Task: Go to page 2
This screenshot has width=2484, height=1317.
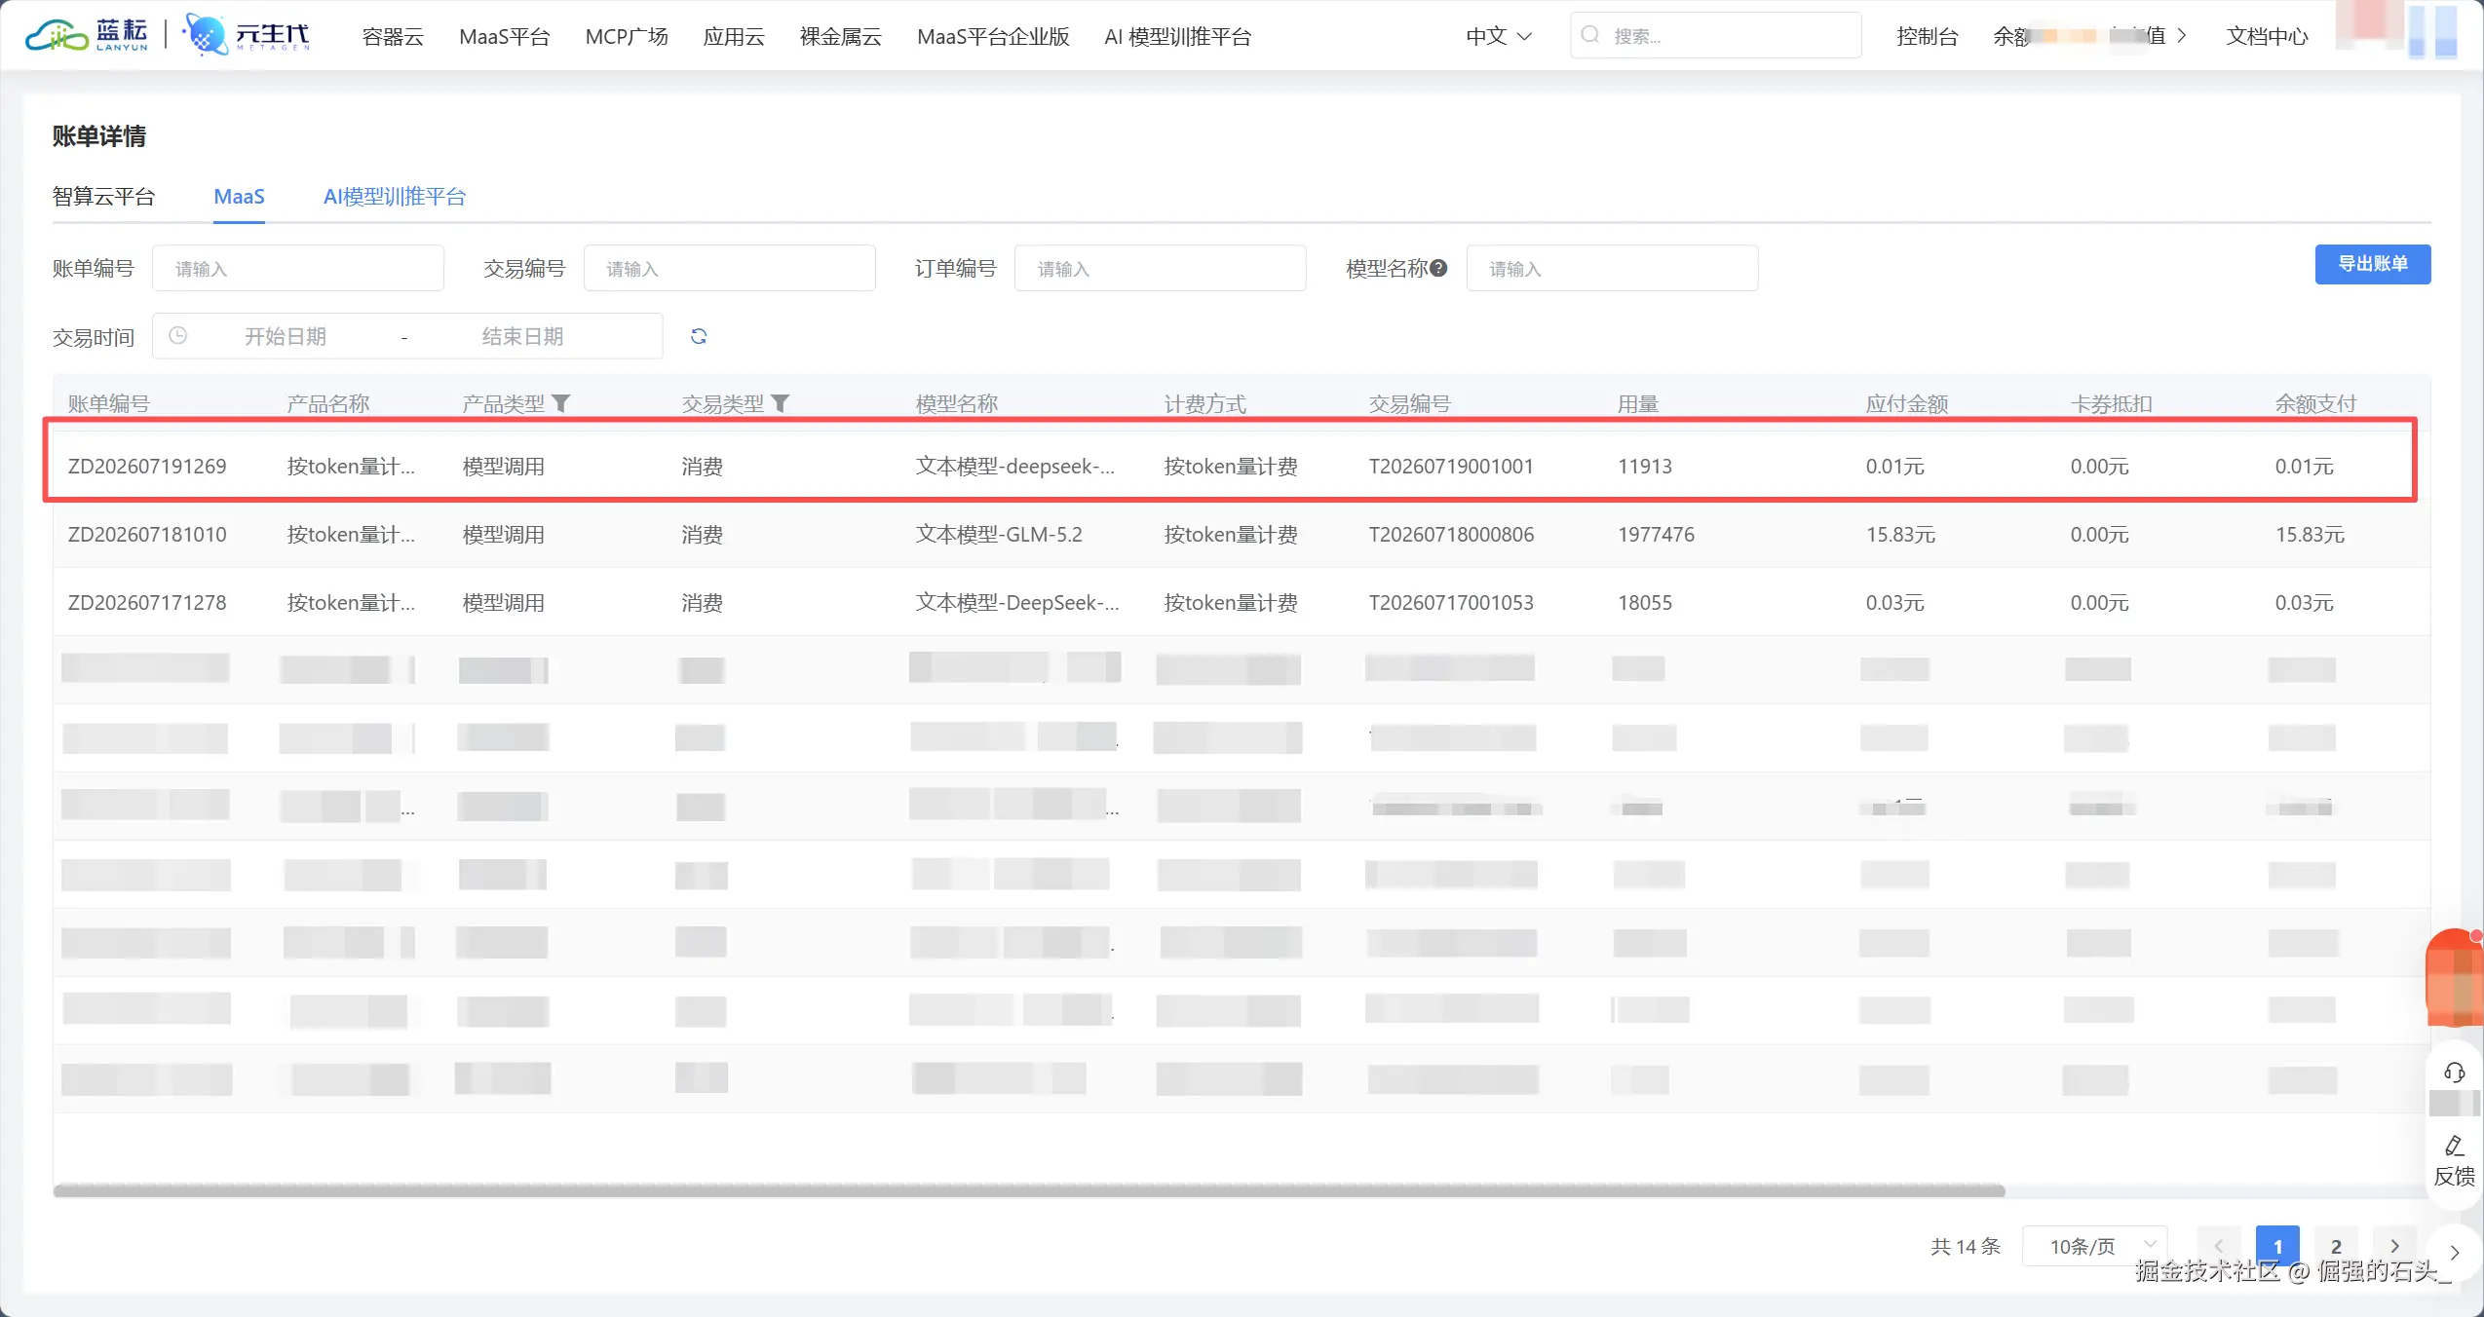Action: (x=2336, y=1246)
